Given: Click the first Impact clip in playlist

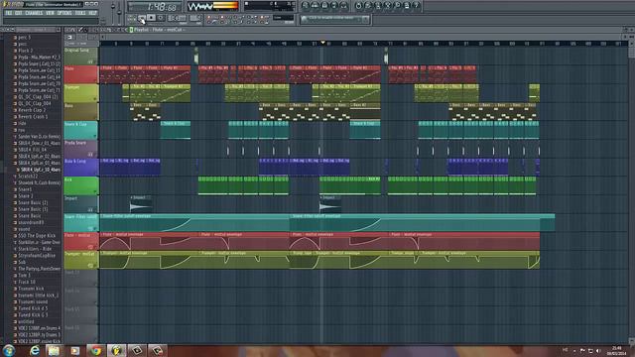Looking at the screenshot, I should coord(141,204).
